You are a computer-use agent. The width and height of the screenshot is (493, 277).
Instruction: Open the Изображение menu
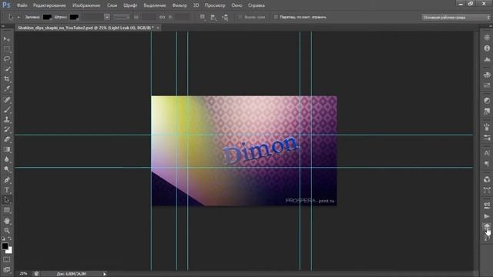86,5
